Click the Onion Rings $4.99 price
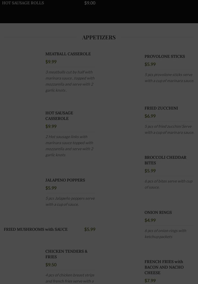Screen dimensions: 198x284 click(150, 220)
